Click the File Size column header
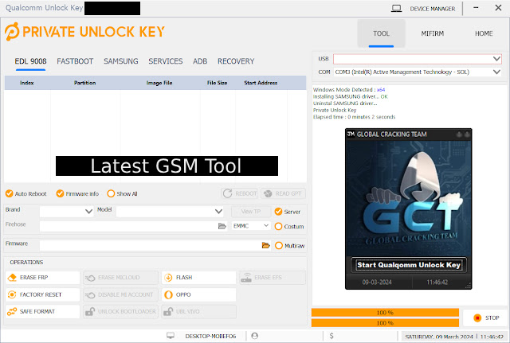The width and height of the screenshot is (510, 343). tap(218, 83)
